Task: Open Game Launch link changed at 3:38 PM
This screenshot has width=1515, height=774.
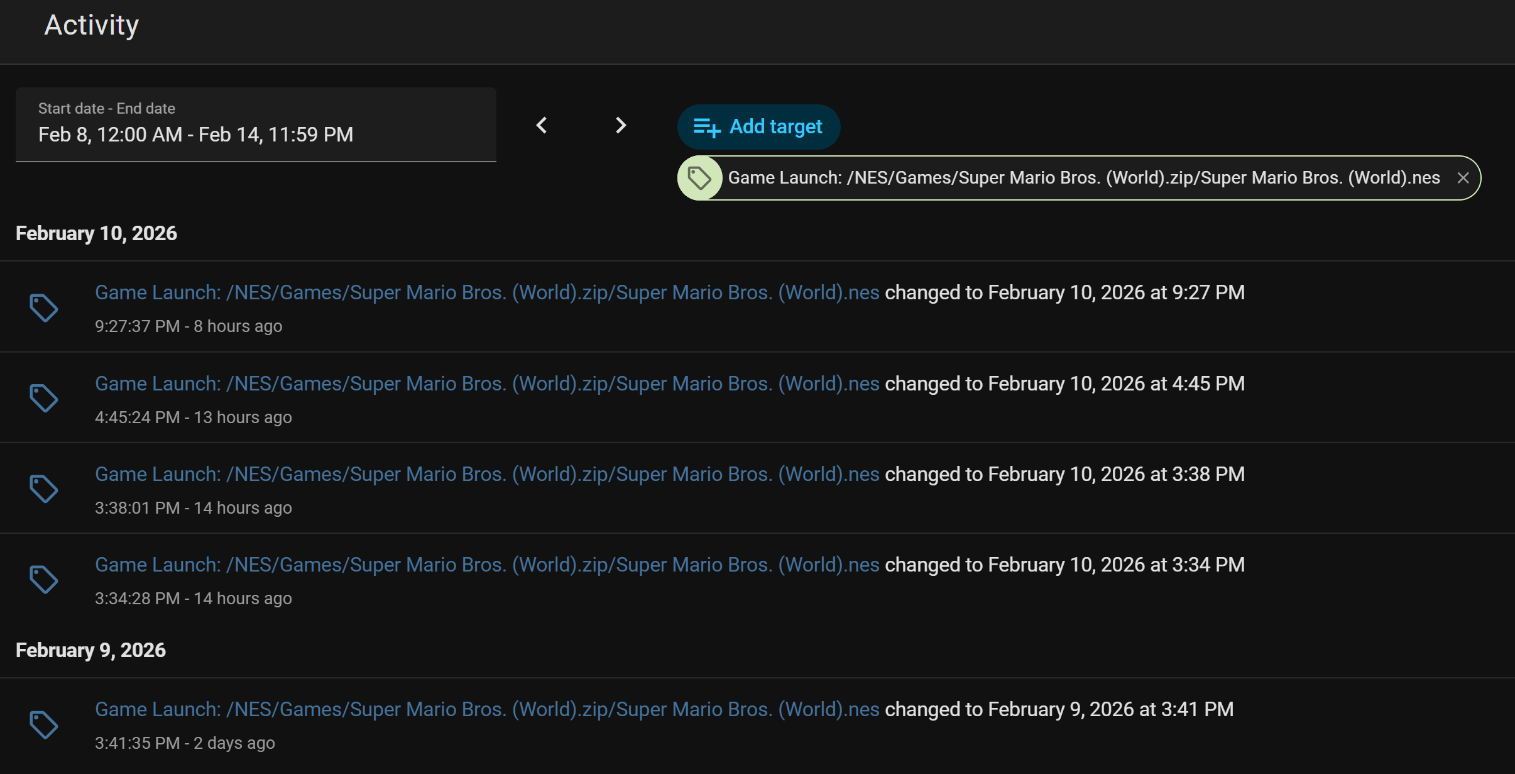Action: click(486, 474)
